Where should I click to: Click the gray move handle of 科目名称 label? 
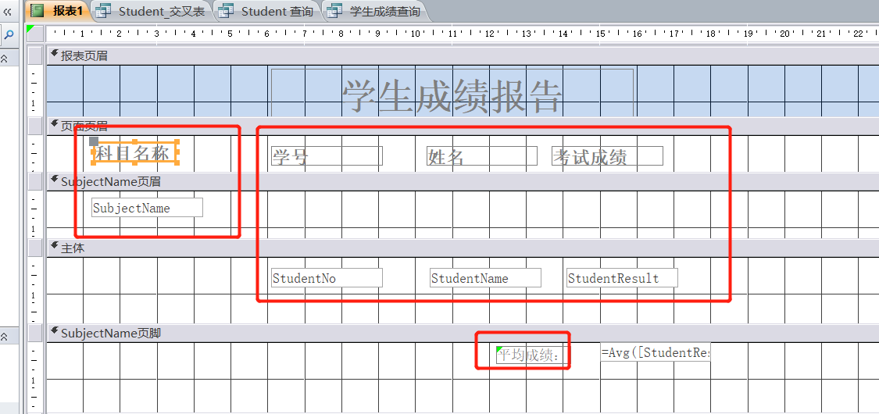94,141
